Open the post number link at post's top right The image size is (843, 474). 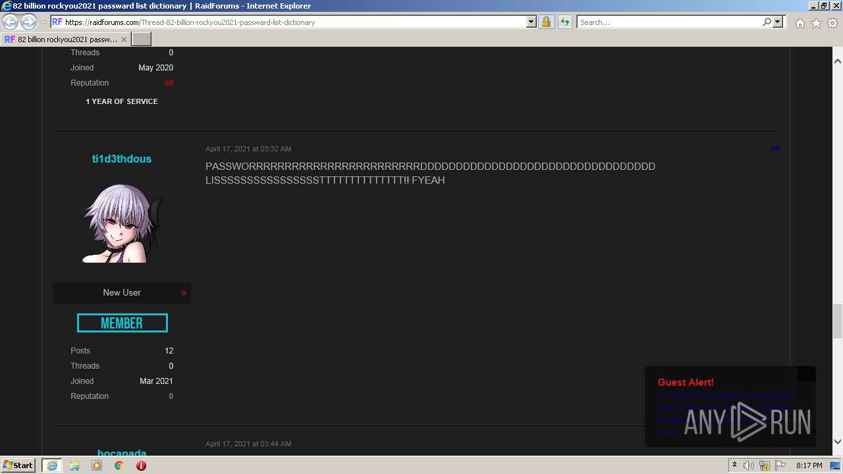click(775, 149)
